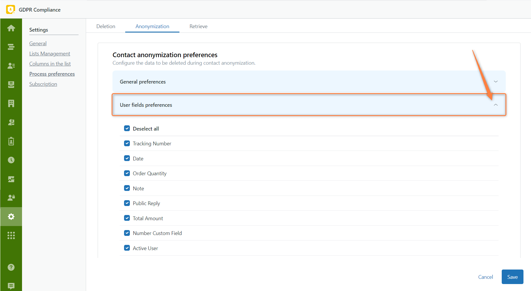Viewport: 531px width, 291px height.
Task: Open the tickets list icon in the sidebar
Action: coord(11,47)
